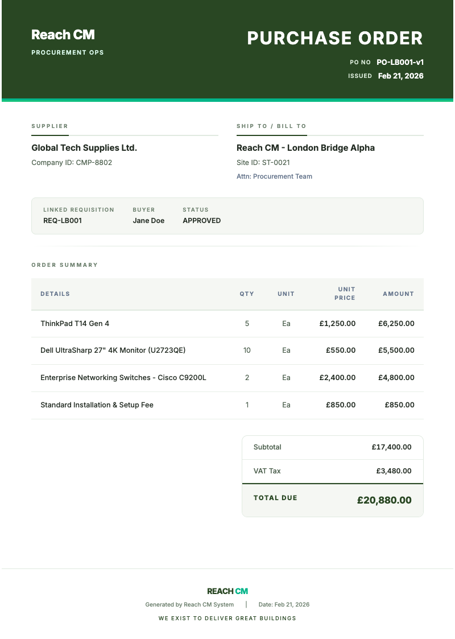Select Enterprise Networking Switches - Cisco C9200L
455x639 pixels.
pyautogui.click(x=123, y=377)
